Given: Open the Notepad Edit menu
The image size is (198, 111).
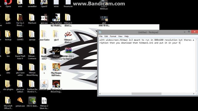Looking at the screenshot, I should coord(106,36).
